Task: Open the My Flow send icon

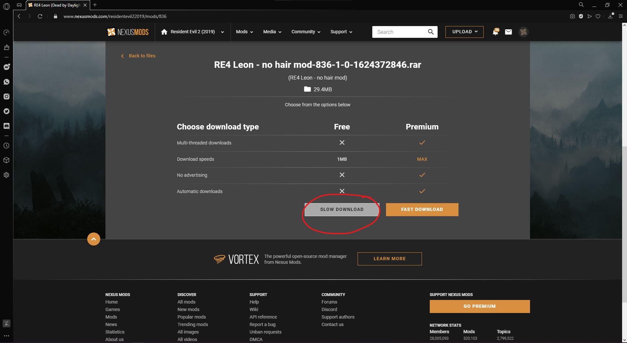Action: click(589, 16)
